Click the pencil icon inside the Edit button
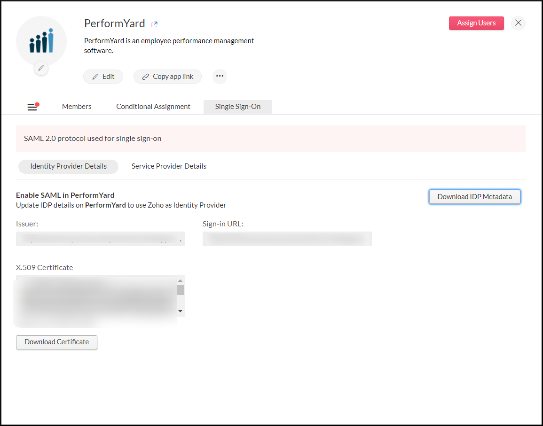 pyautogui.click(x=95, y=76)
